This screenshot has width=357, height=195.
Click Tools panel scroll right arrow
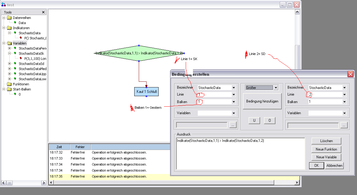click(44, 183)
